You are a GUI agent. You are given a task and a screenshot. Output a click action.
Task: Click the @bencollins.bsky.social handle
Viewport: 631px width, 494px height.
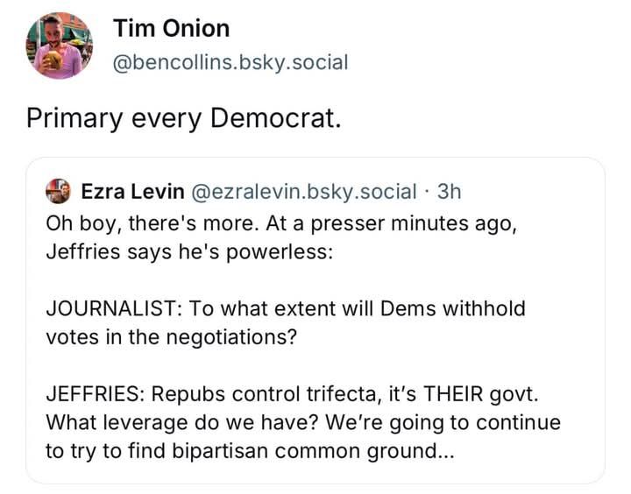pyautogui.click(x=231, y=62)
